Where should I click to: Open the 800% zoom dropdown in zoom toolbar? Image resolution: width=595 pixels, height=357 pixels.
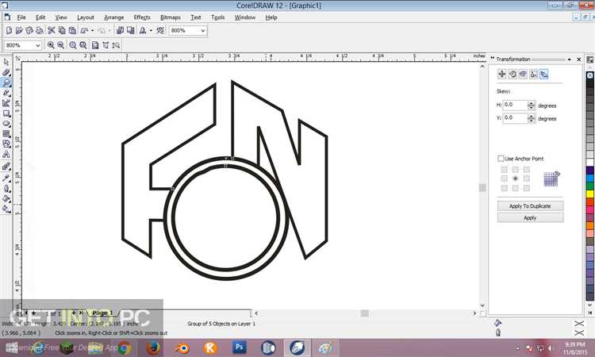pyautogui.click(x=37, y=45)
